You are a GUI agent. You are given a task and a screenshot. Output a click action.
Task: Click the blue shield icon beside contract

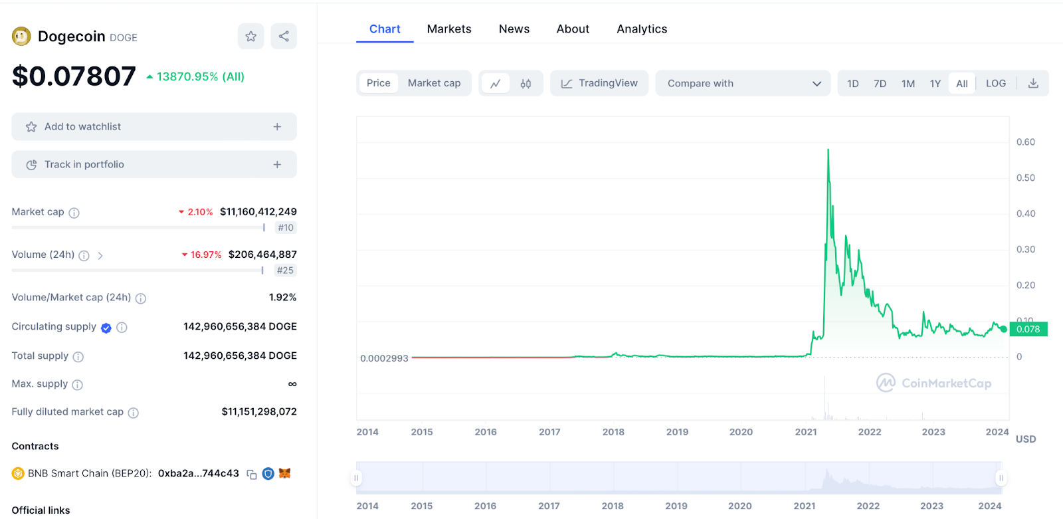click(x=268, y=474)
